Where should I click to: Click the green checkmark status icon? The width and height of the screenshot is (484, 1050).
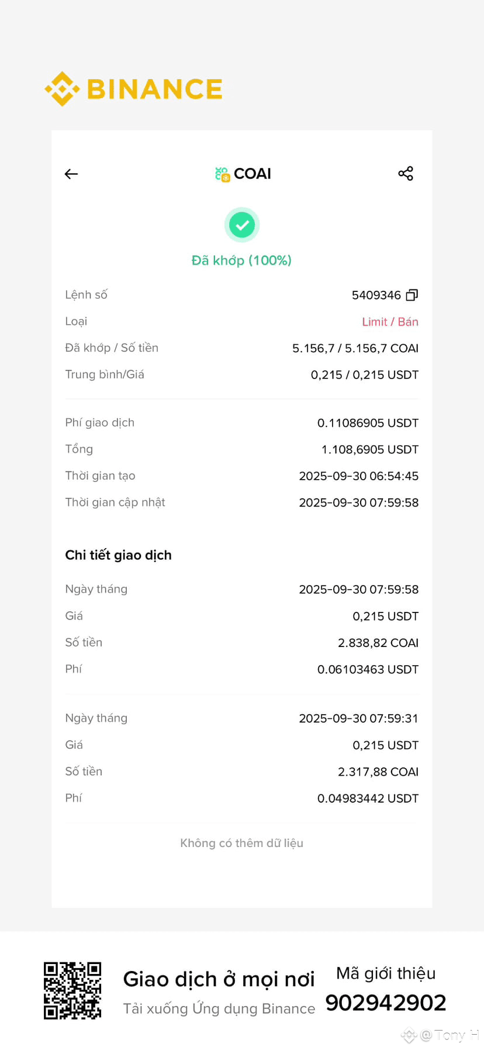pos(242,225)
